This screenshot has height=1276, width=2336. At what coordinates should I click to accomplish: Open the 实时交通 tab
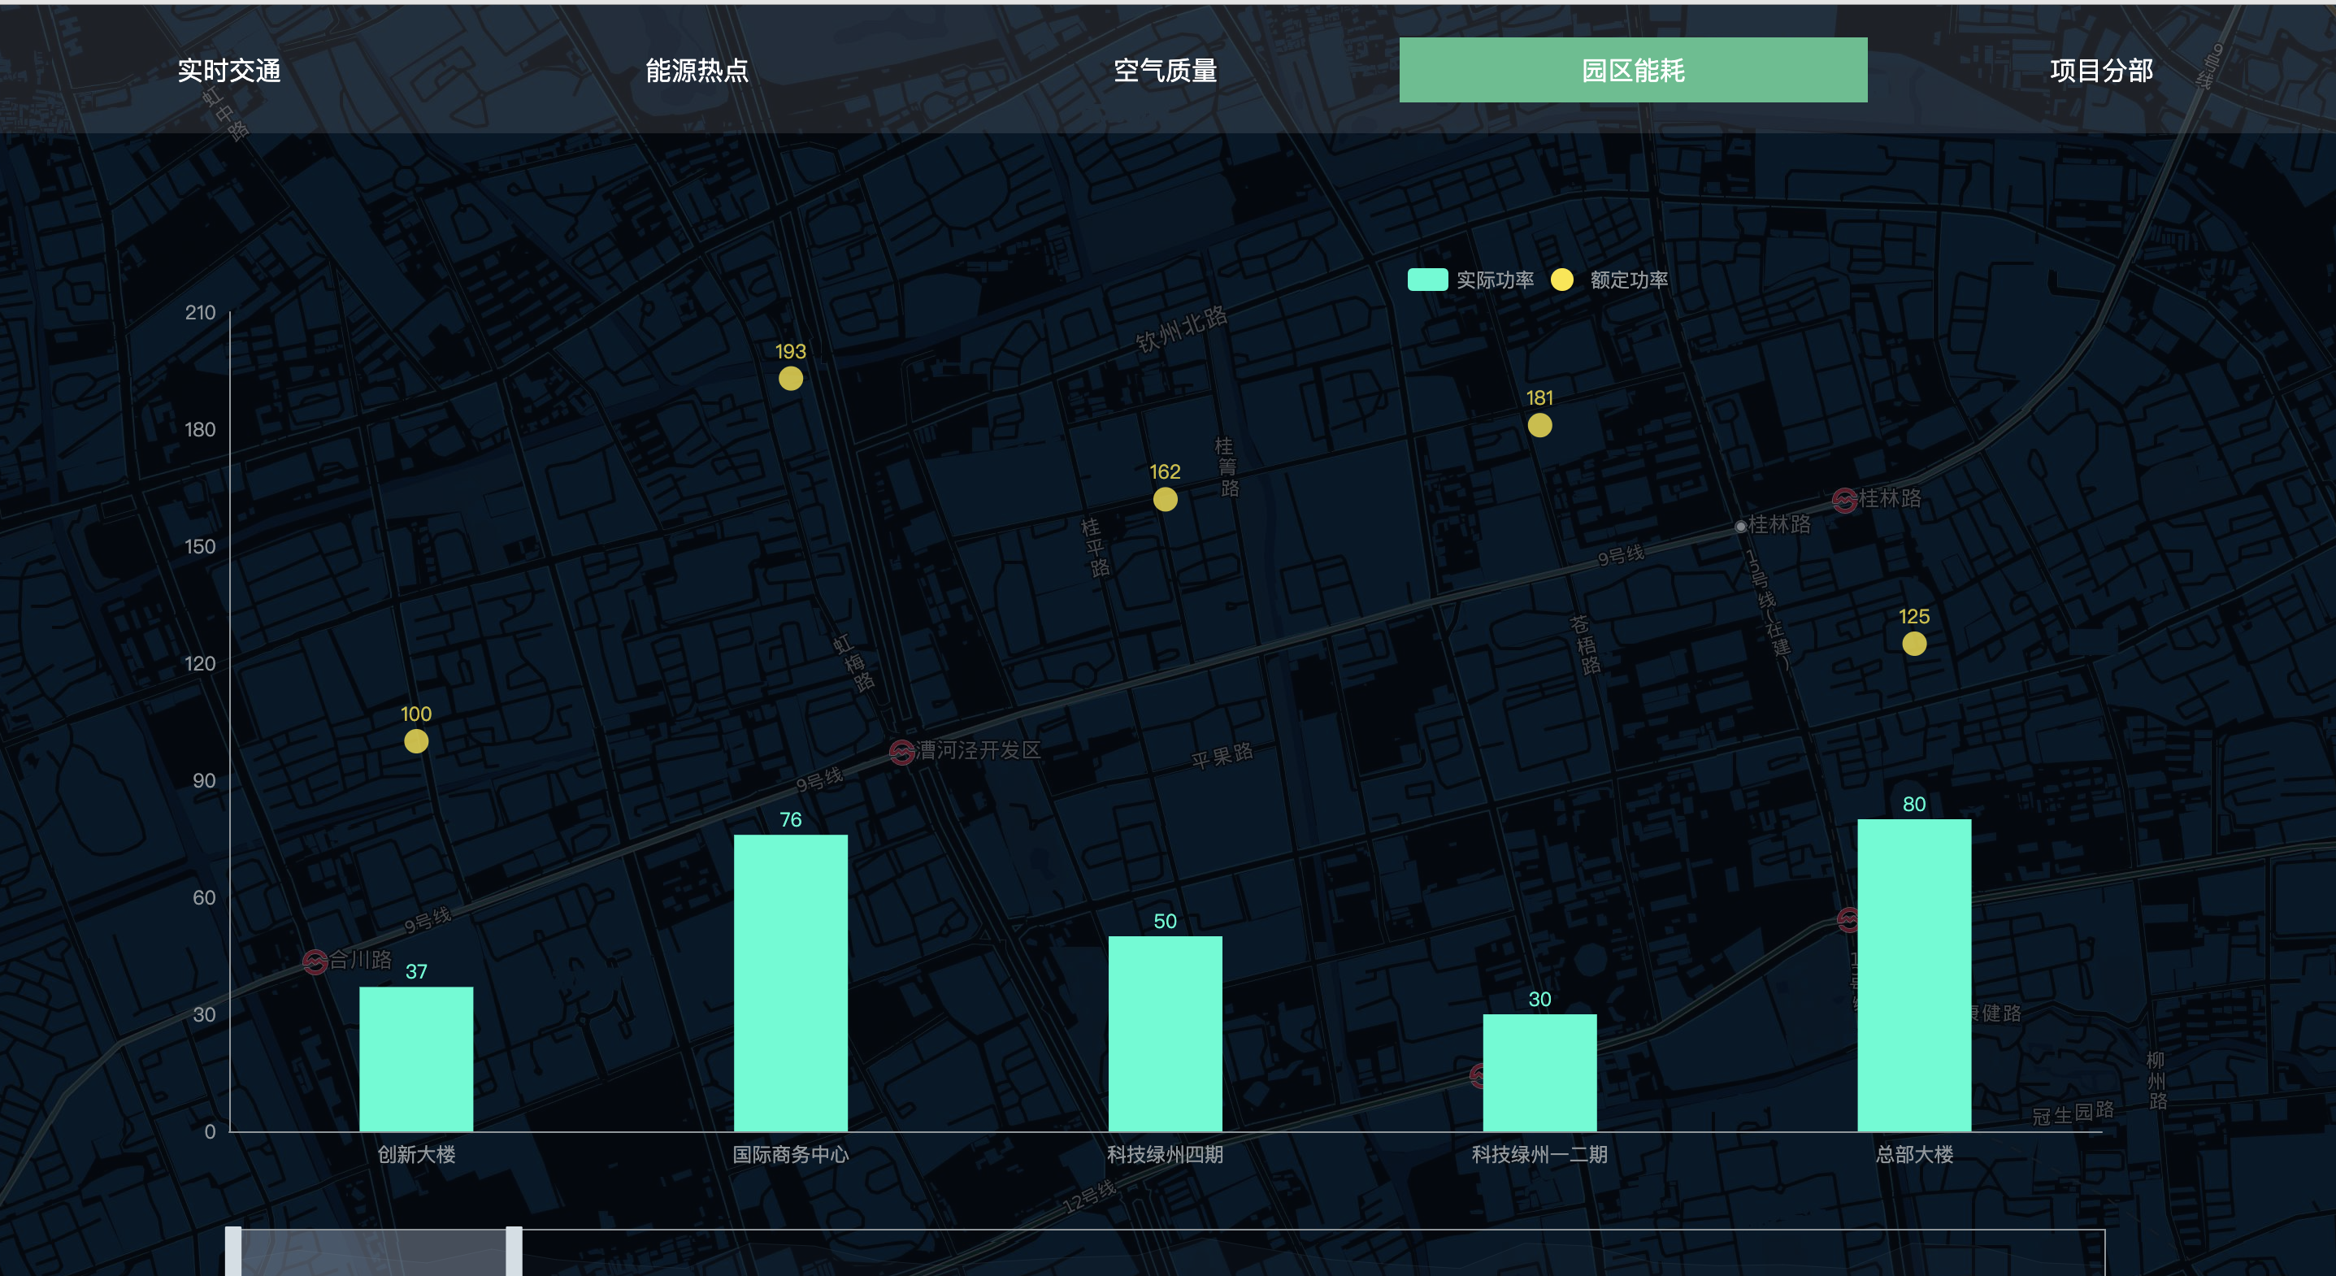click(x=228, y=70)
